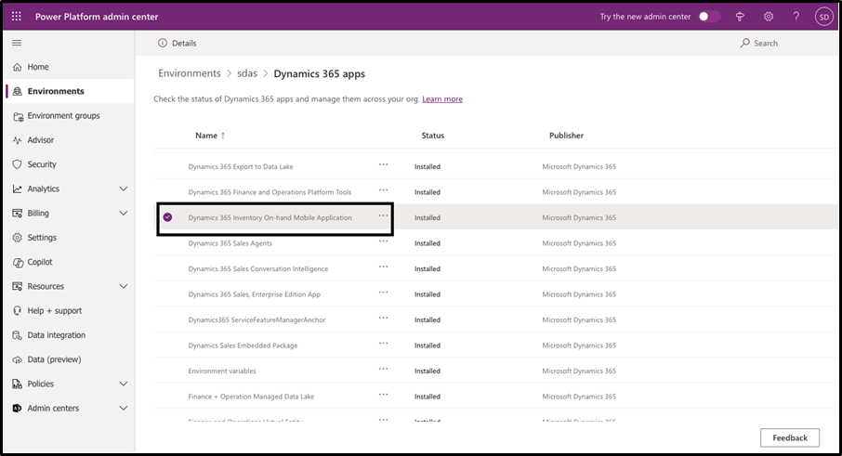Expand the Admin centers section
Screen dimensions: 842x456
(x=124, y=408)
